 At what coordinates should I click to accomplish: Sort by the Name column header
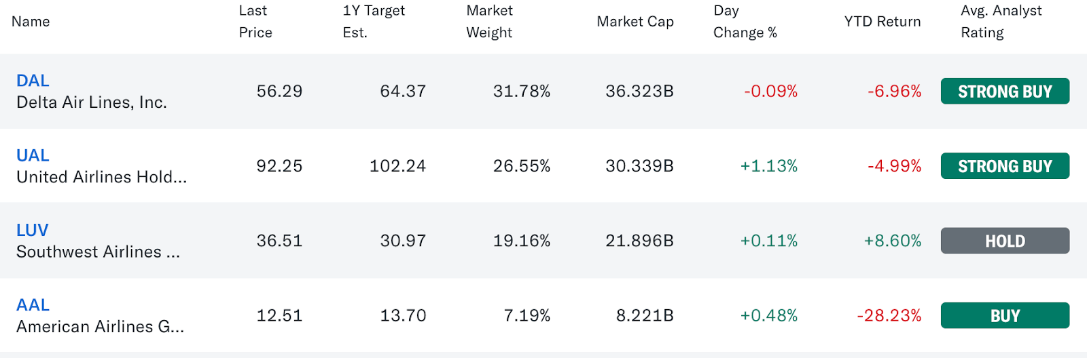click(x=31, y=22)
